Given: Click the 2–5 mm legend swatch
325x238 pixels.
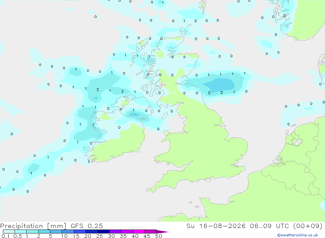Looking at the screenshot, I should 44,232.
